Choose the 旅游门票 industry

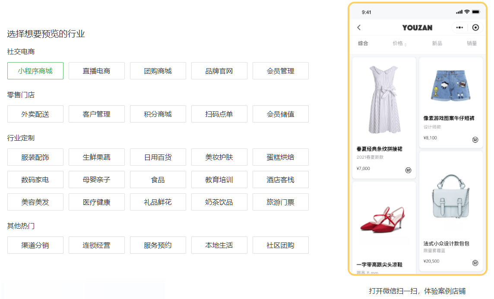(281, 202)
